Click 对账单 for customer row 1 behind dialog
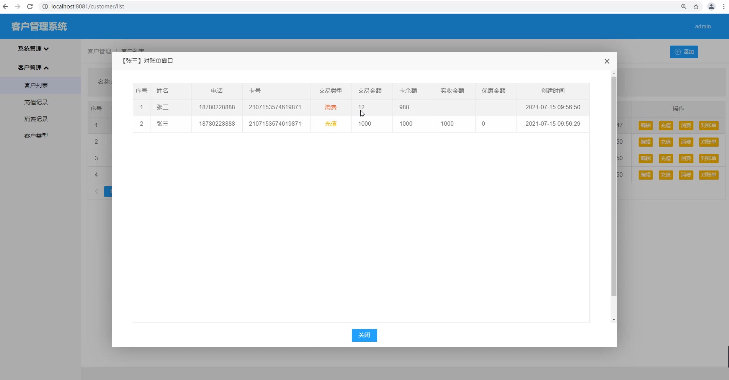This screenshot has height=380, width=729. (708, 125)
